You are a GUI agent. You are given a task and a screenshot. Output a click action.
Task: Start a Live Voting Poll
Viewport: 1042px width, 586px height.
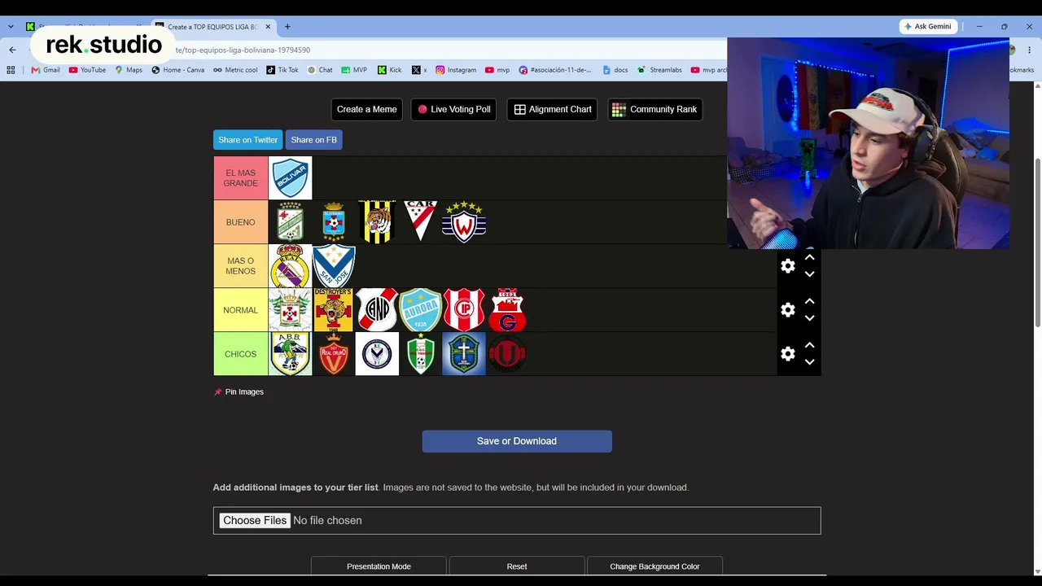tap(454, 109)
